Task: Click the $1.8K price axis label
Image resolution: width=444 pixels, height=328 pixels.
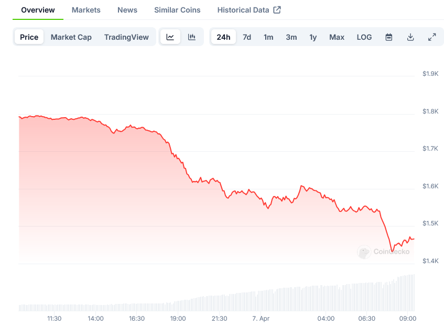Action: point(430,111)
